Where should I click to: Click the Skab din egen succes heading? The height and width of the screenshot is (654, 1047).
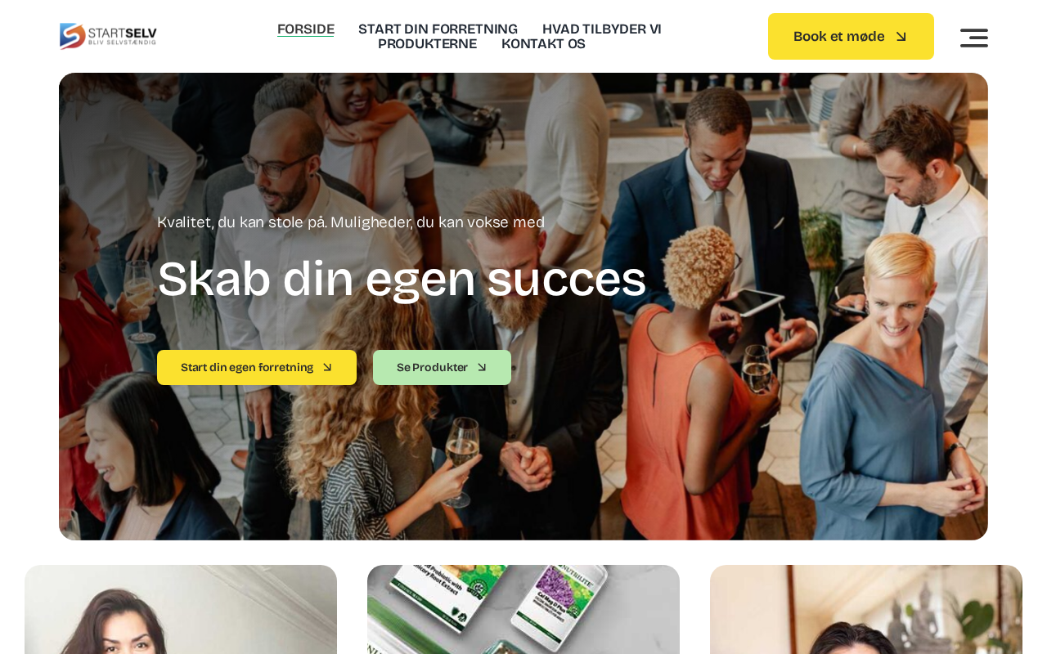(x=402, y=280)
